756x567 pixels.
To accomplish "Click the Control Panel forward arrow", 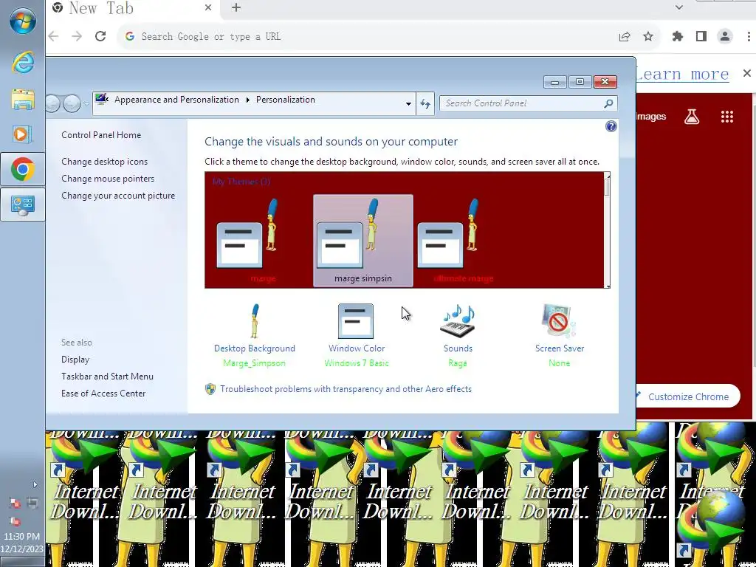I will (x=72, y=103).
